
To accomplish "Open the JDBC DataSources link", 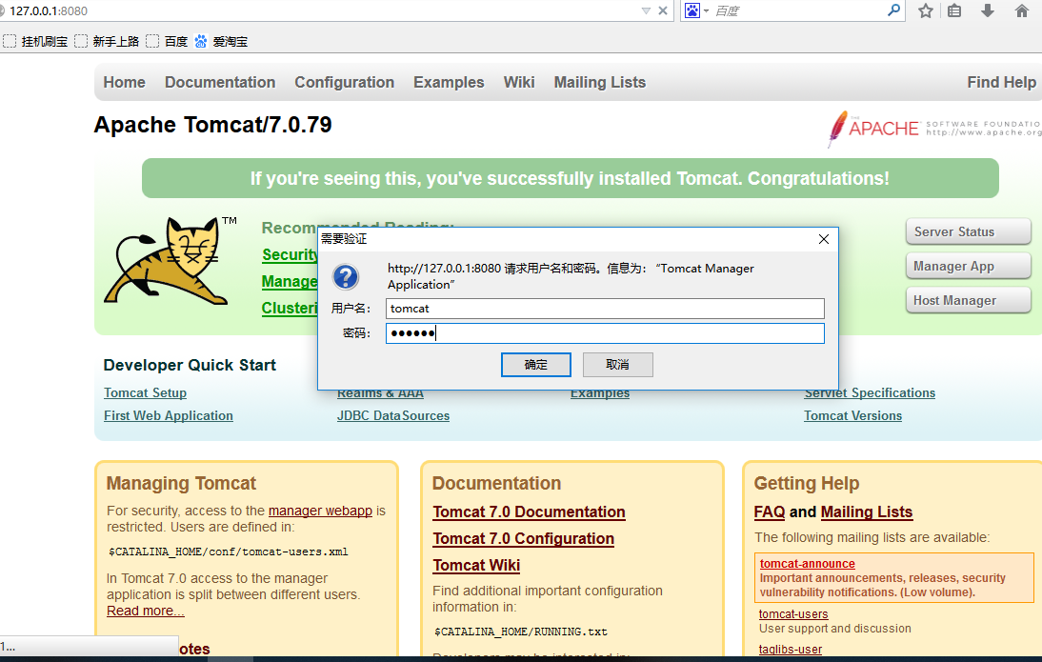I will (x=392, y=416).
